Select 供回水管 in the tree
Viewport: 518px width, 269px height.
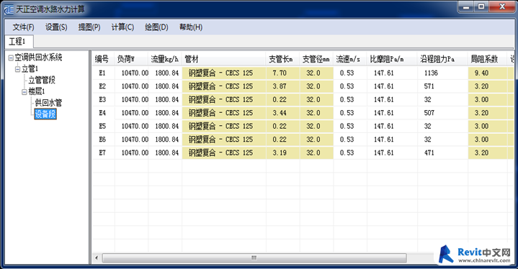tap(48, 103)
